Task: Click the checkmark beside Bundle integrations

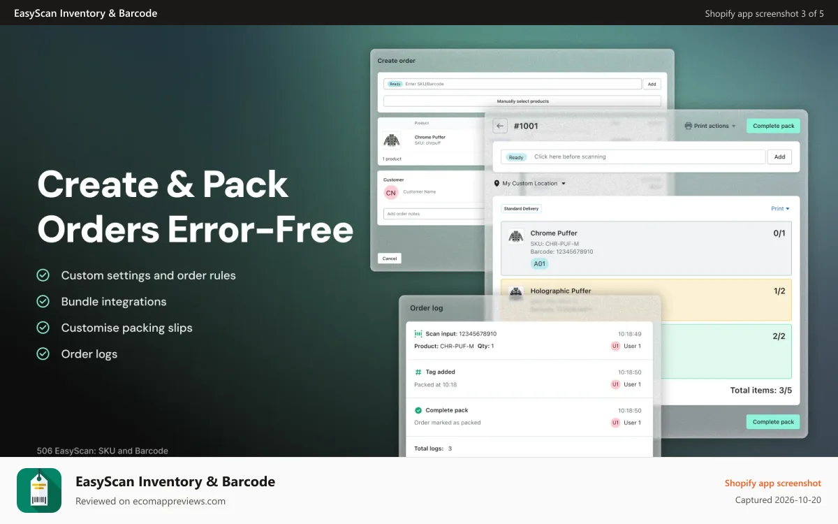Action: coord(43,301)
